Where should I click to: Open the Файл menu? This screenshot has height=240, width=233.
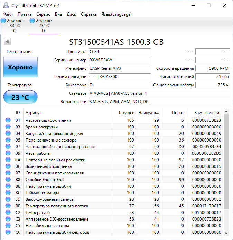click(8, 14)
